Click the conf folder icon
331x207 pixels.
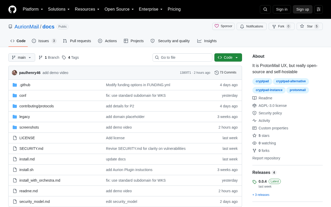15,95
